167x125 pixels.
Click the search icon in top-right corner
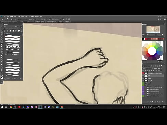pyautogui.click(x=158, y=19)
